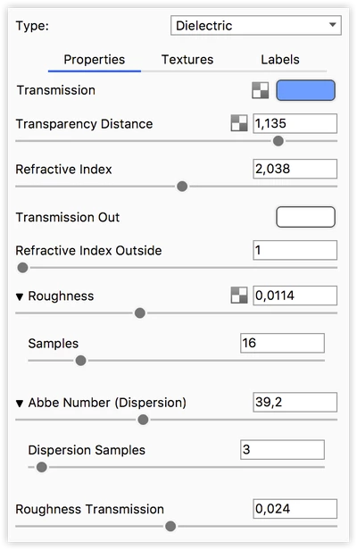Open the white Transmission Out color swatch
The height and width of the screenshot is (550, 357).
tap(305, 217)
